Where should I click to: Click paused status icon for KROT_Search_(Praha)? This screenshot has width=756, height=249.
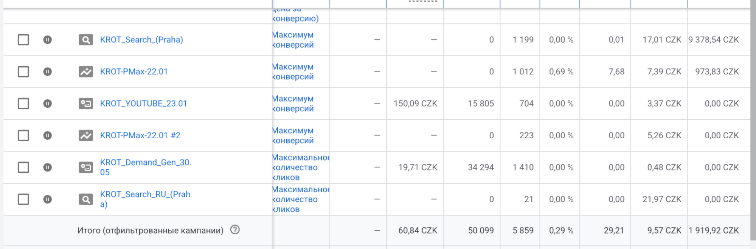47,40
